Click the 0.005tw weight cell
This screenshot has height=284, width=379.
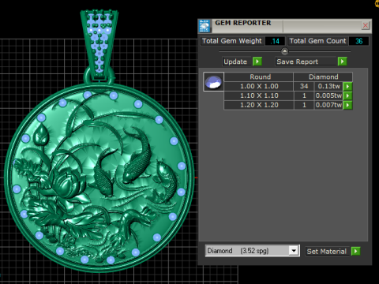point(329,95)
